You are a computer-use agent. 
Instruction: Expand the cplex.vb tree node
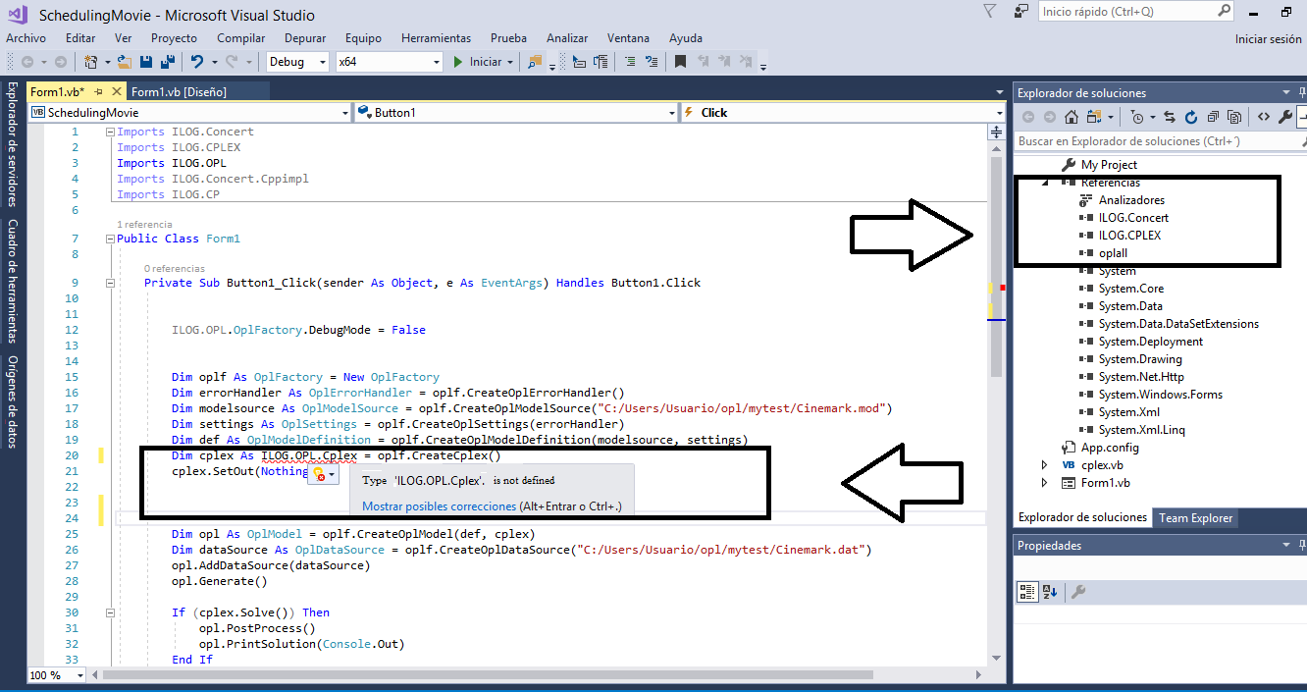(x=1044, y=465)
